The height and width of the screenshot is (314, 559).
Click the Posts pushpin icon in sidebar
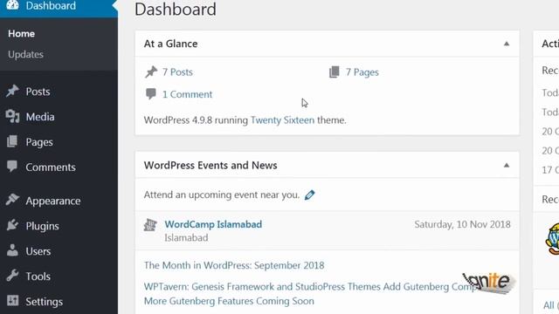12,91
